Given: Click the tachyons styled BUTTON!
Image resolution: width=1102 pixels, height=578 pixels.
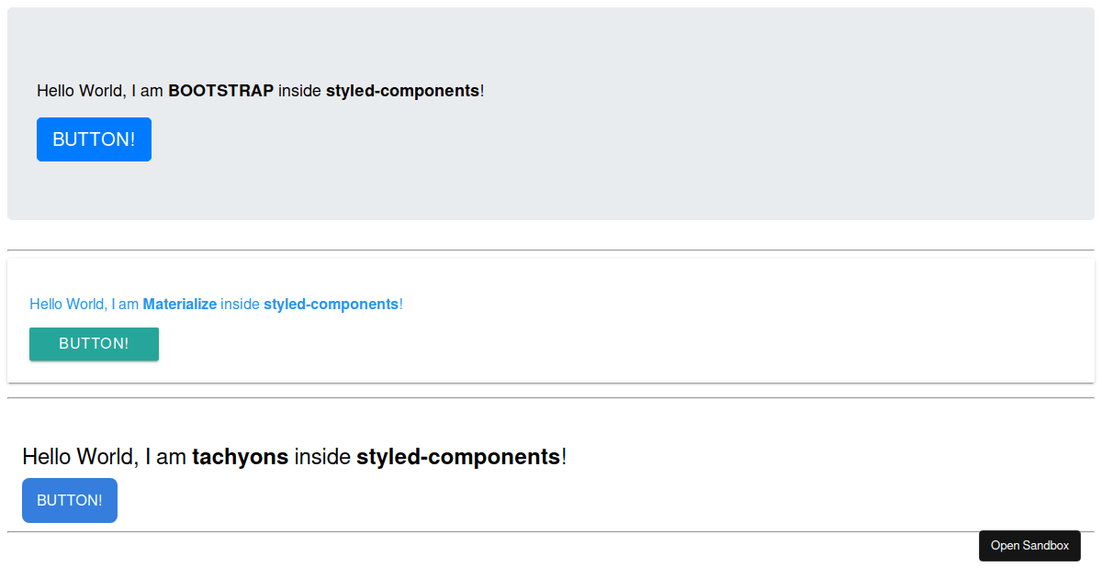Looking at the screenshot, I should (69, 500).
